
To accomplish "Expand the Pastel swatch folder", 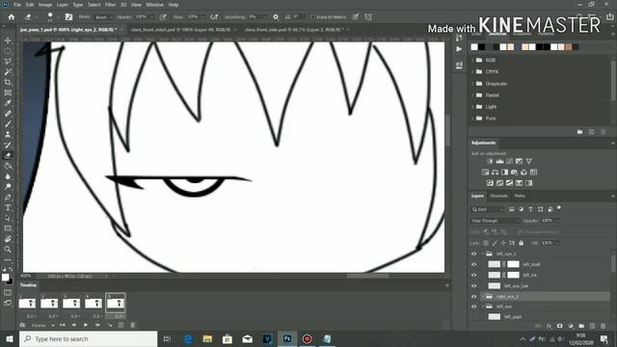I will tap(473, 95).
